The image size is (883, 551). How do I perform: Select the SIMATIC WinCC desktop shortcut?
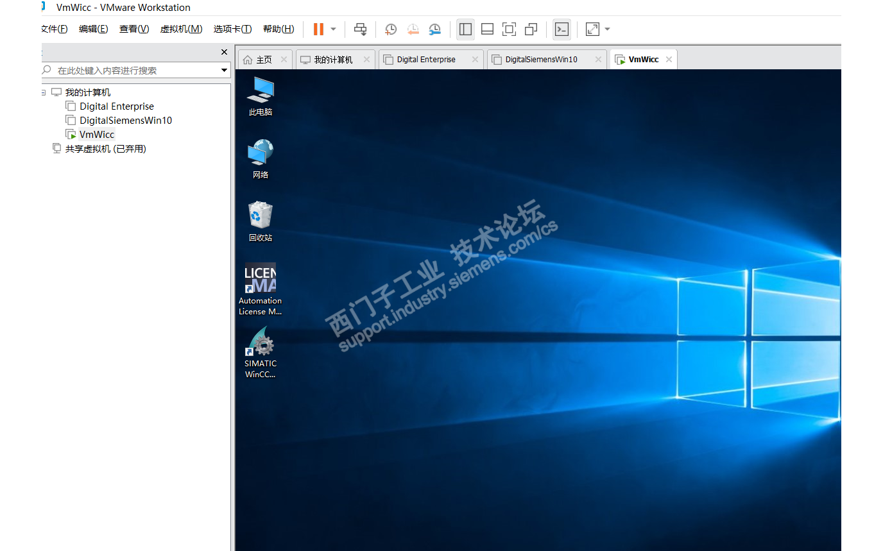point(261,352)
